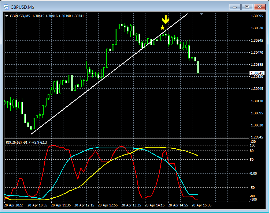Click price scale value 1.30695
270x213 pixels.
coord(257,16)
